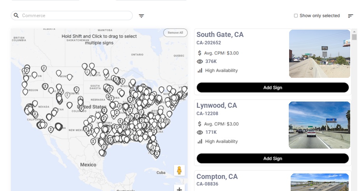Click the Commerce search field
This screenshot has width=358, height=191.
tap(76, 16)
